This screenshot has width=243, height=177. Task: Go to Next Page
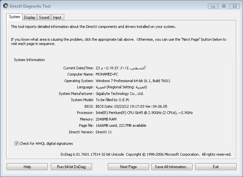click(128, 167)
